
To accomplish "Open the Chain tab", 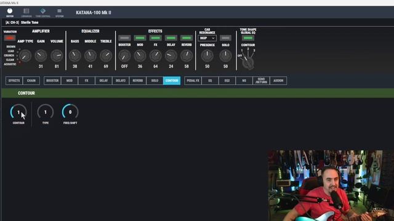I will click(x=31, y=80).
